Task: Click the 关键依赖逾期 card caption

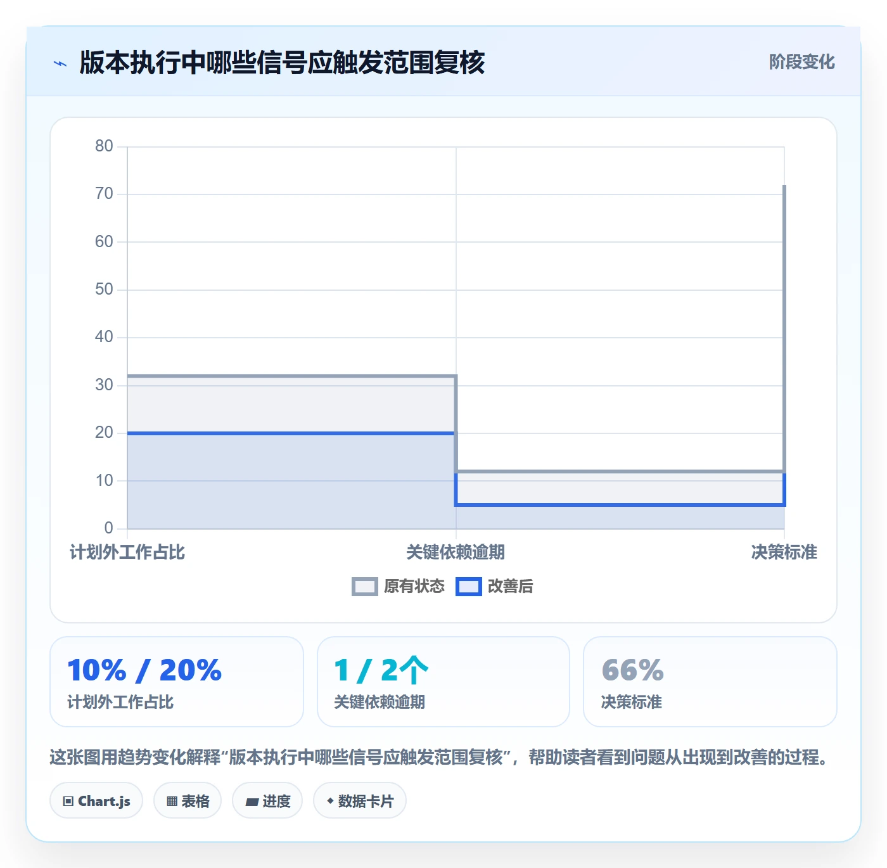Action: (x=380, y=702)
